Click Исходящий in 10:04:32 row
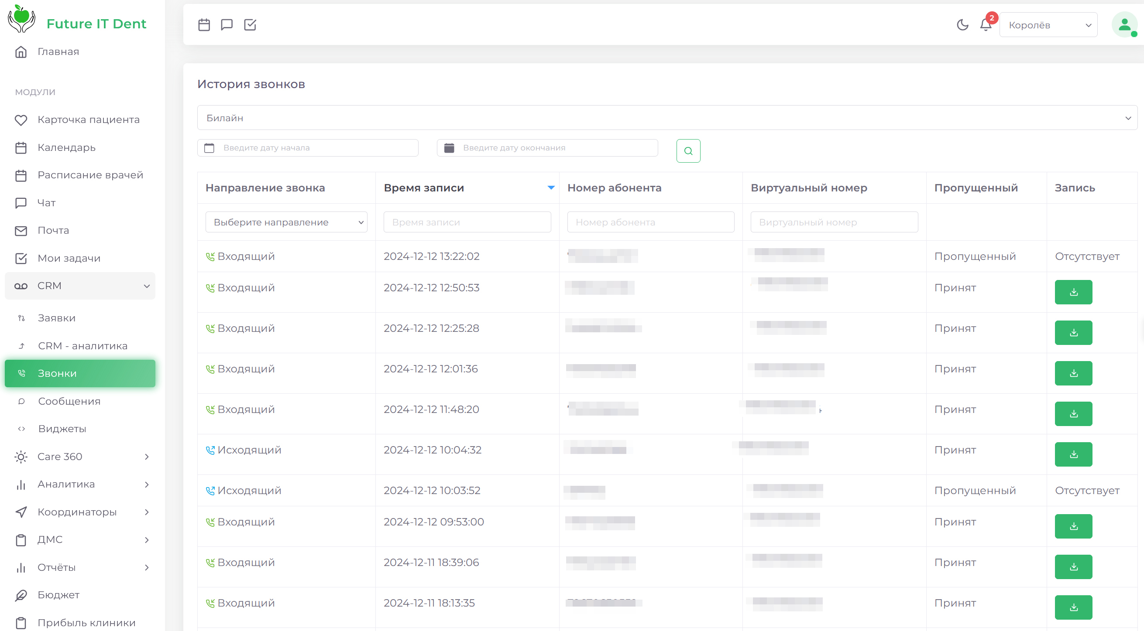Image resolution: width=1144 pixels, height=631 pixels. tap(249, 450)
